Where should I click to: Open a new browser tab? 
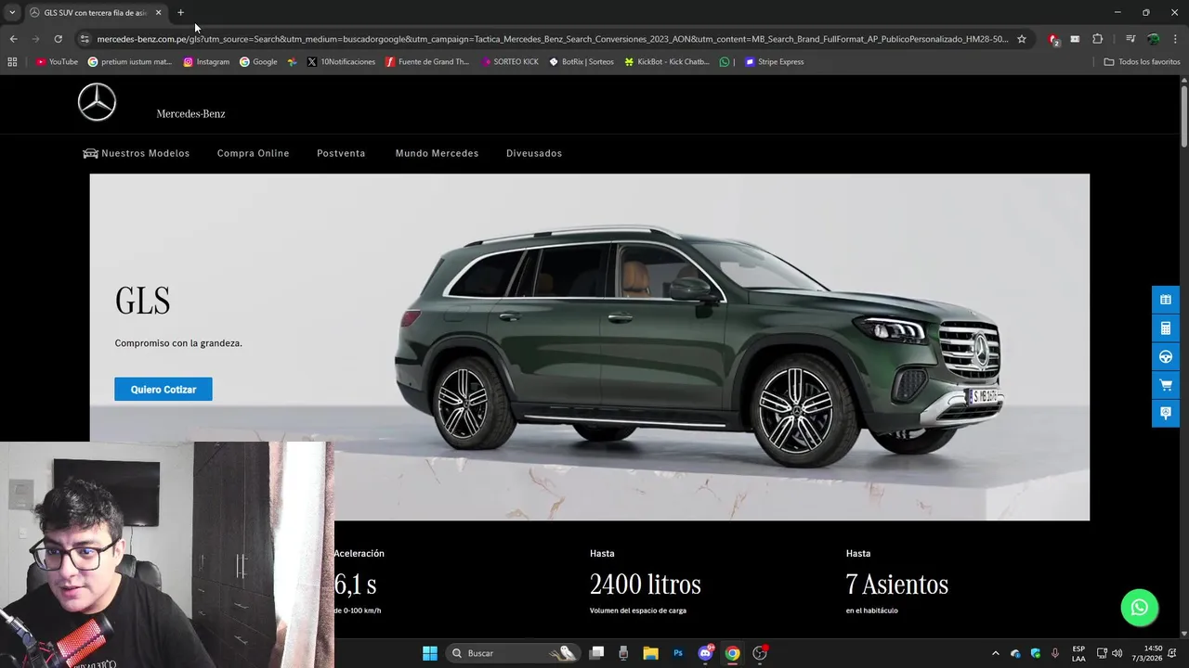(180, 13)
